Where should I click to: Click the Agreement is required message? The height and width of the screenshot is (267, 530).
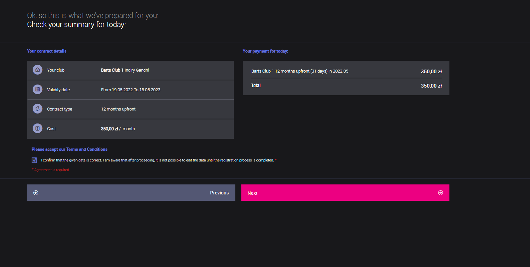click(x=51, y=170)
